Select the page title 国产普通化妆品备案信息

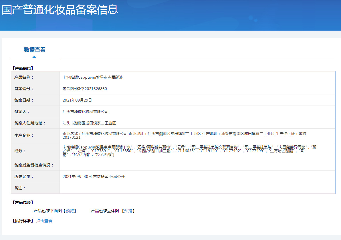click(60, 10)
